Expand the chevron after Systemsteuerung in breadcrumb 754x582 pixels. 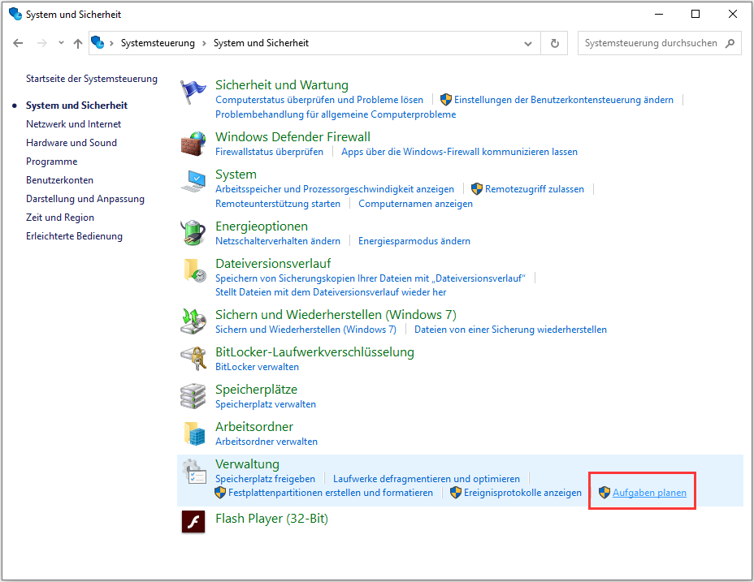click(x=204, y=43)
